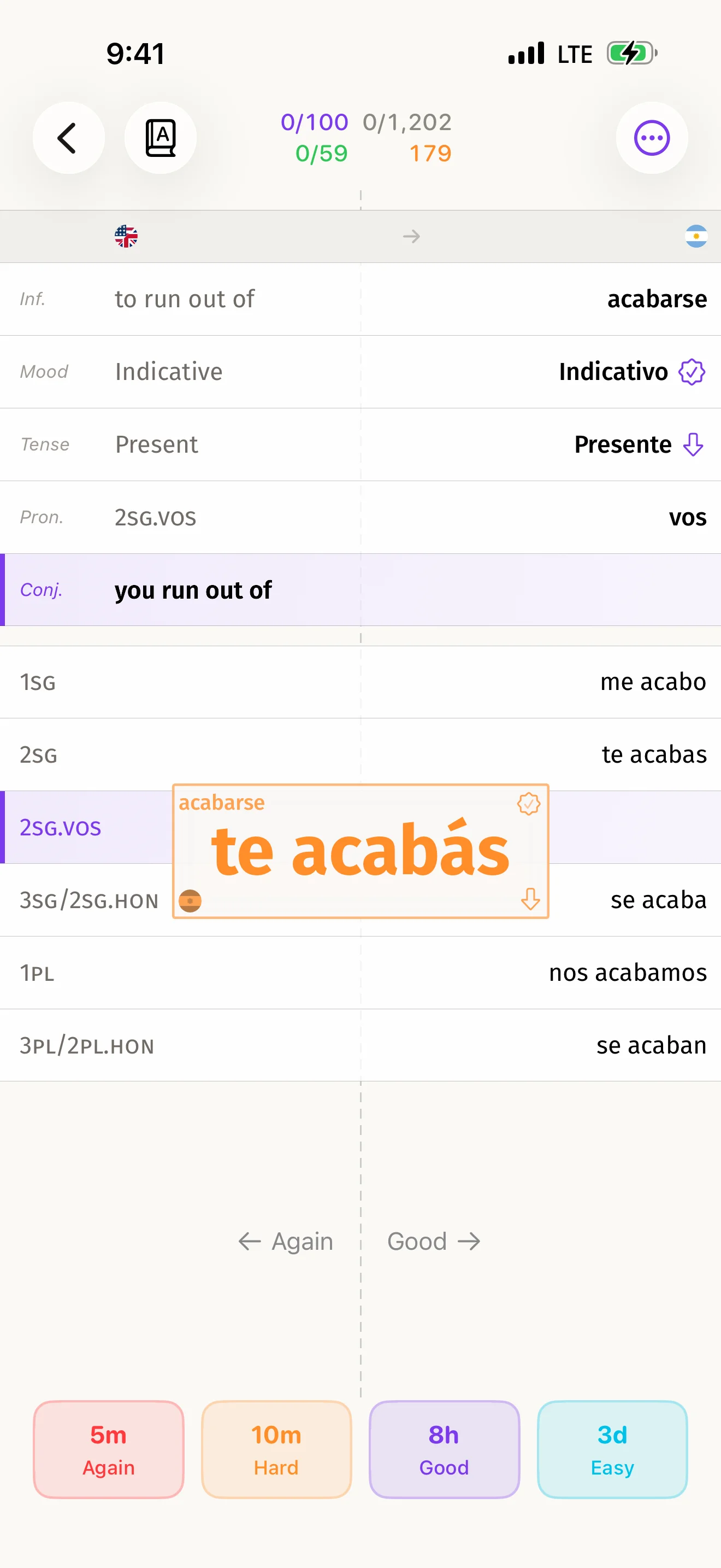721x1568 pixels.
Task: Expand the Presente tense down arrow
Action: (693, 444)
